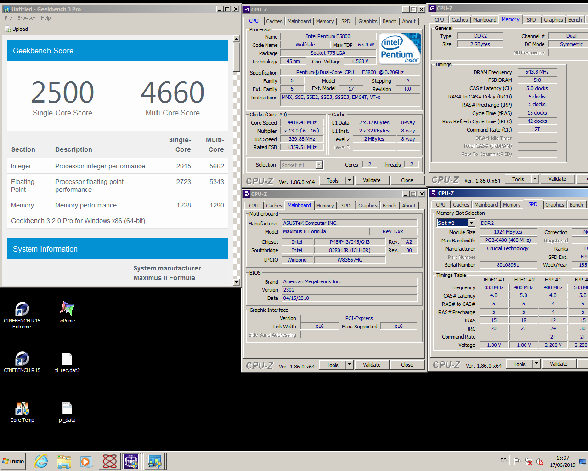Viewport: 588px width, 471px height.
Task: Click Validate in the SPD window
Action: click(559, 364)
